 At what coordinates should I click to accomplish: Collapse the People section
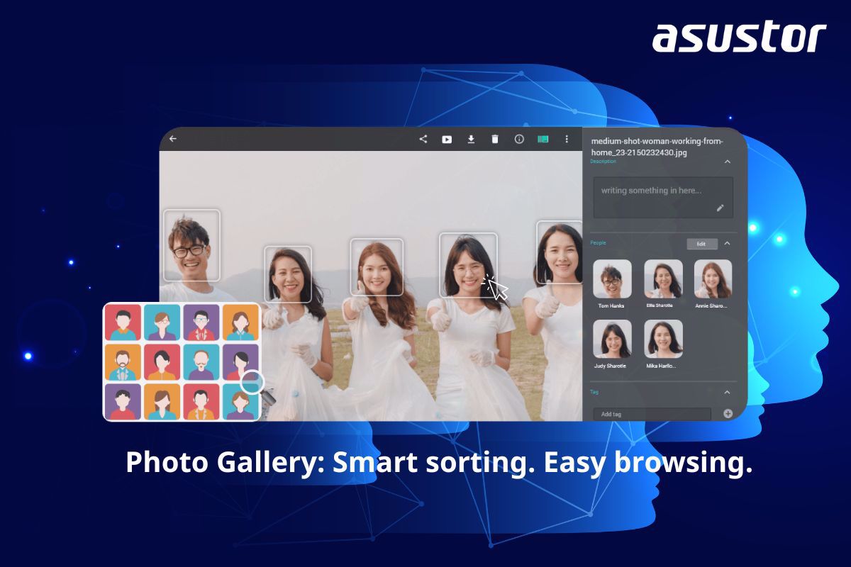click(x=727, y=244)
